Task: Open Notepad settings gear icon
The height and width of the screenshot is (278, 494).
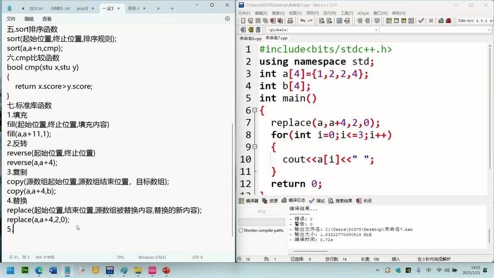Action: (227, 18)
